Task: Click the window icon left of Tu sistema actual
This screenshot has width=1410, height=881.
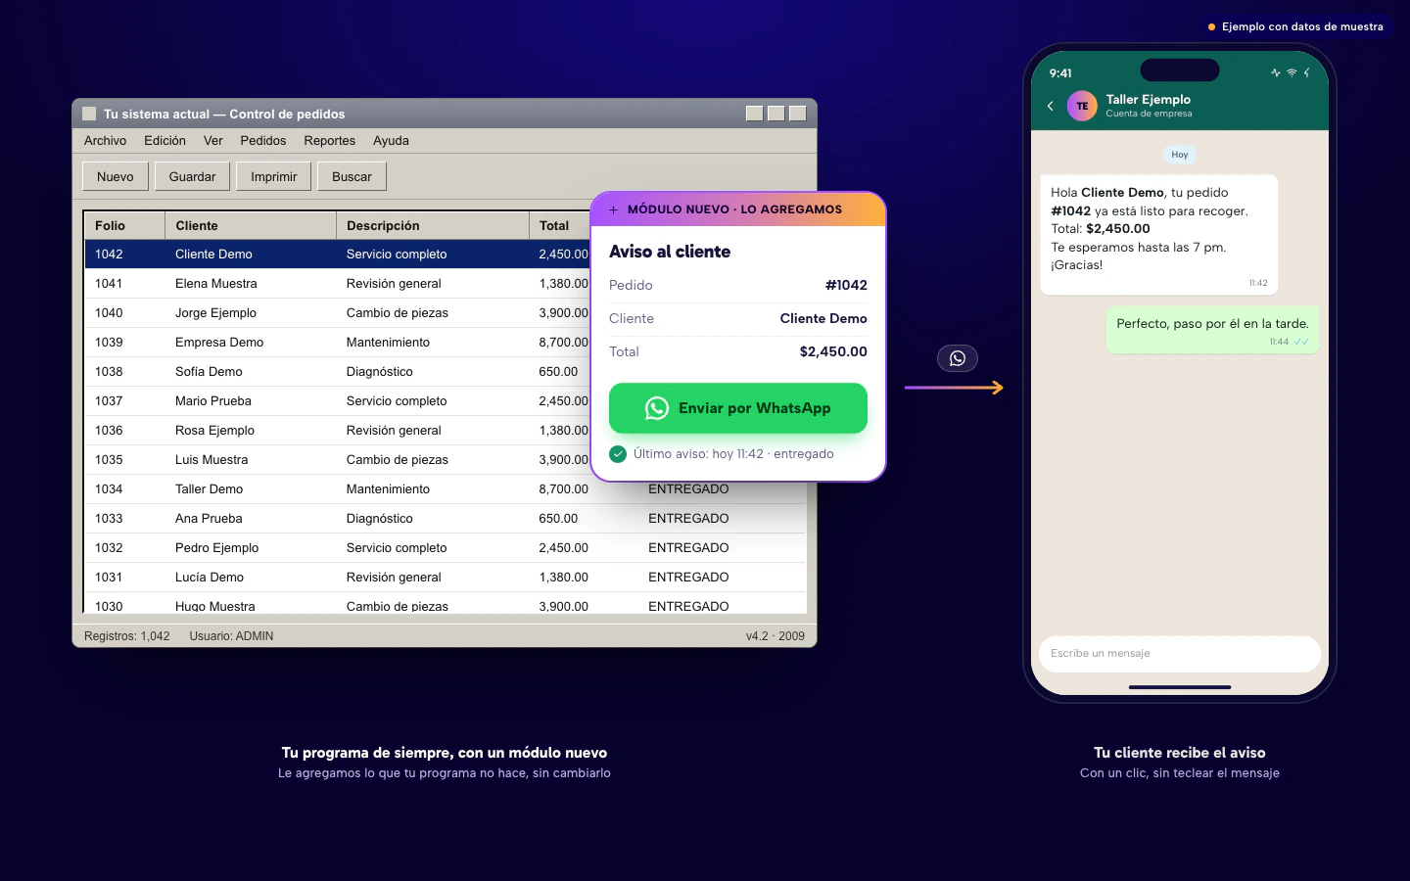Action: (89, 114)
